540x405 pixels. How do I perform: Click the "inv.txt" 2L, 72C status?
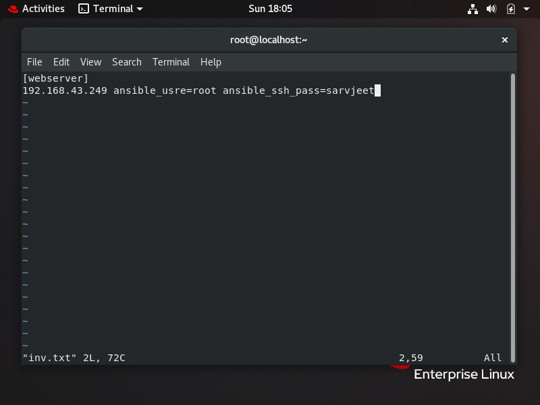point(74,358)
